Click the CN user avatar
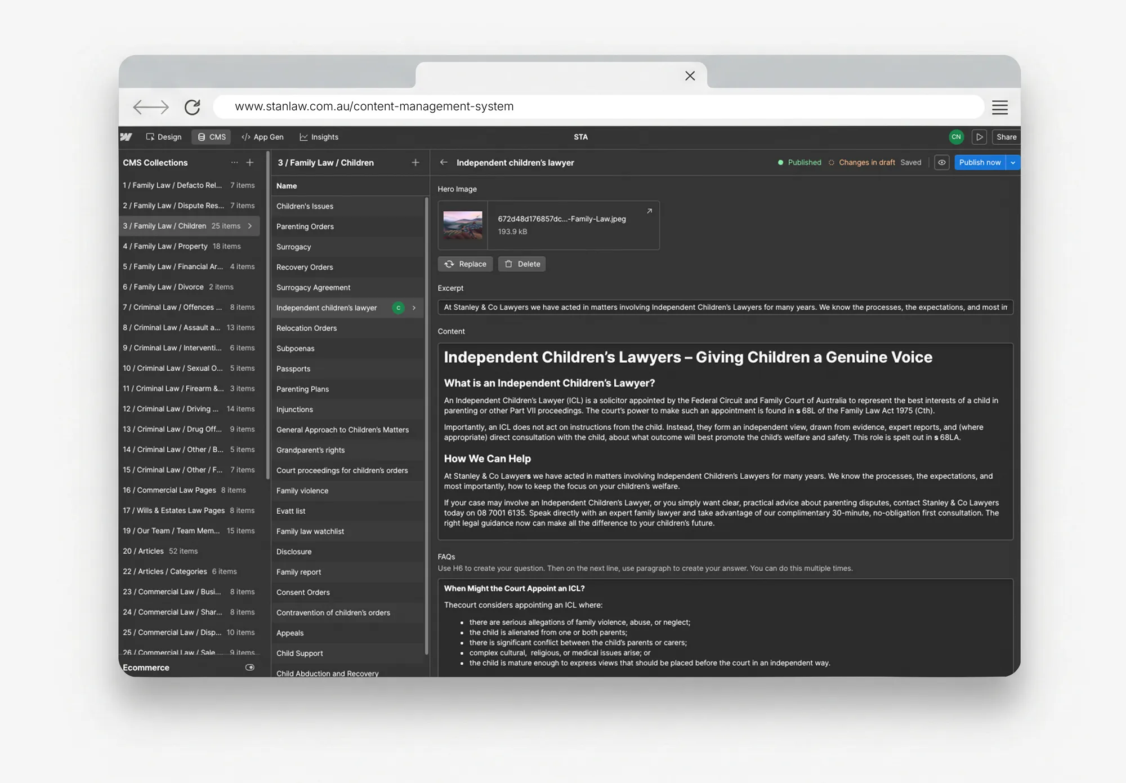This screenshot has height=783, width=1126. [x=956, y=137]
